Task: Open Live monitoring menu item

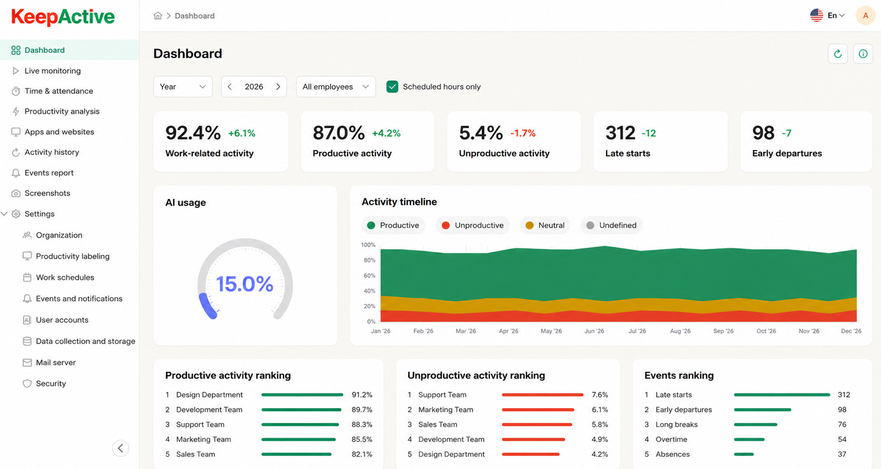Action: [x=69, y=71]
